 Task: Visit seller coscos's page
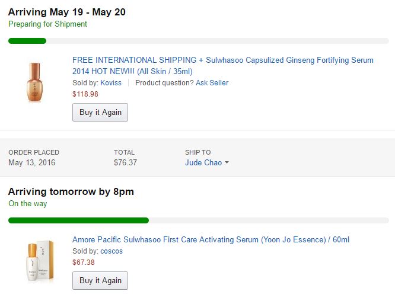pyautogui.click(x=112, y=251)
